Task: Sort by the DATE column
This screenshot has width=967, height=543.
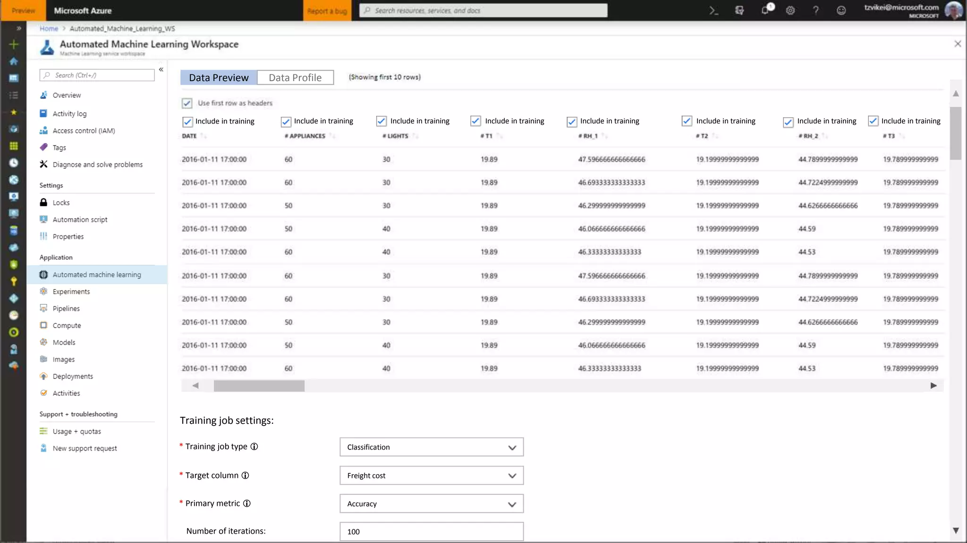Action: point(204,136)
